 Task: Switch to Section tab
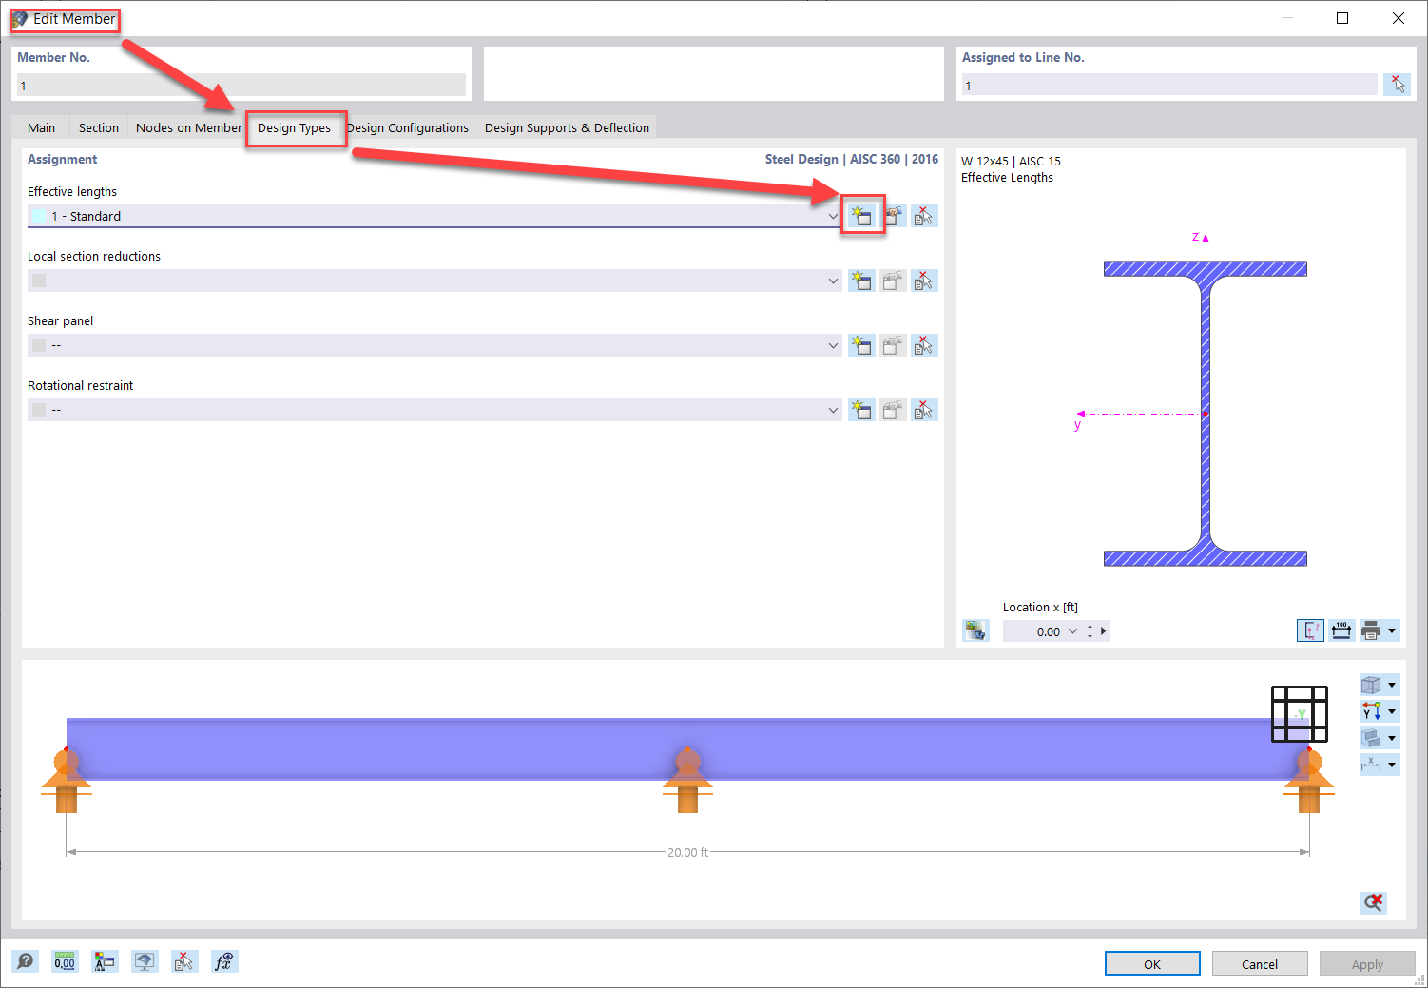[99, 127]
